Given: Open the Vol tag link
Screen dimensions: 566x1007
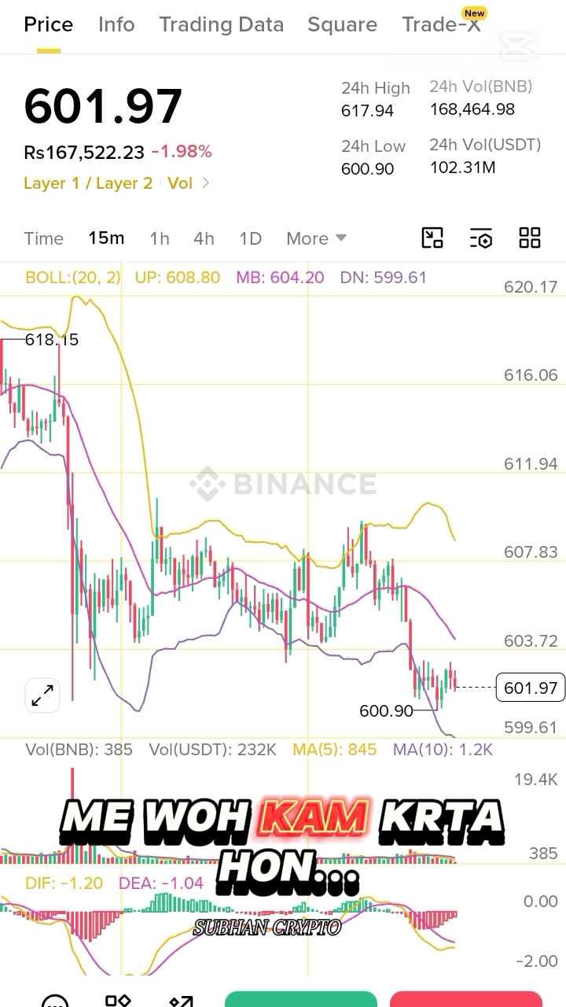Looking at the screenshot, I should pyautogui.click(x=180, y=183).
